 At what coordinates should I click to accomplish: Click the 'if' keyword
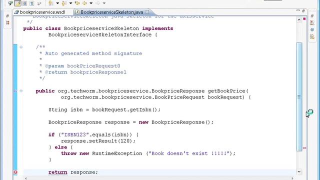51,134
